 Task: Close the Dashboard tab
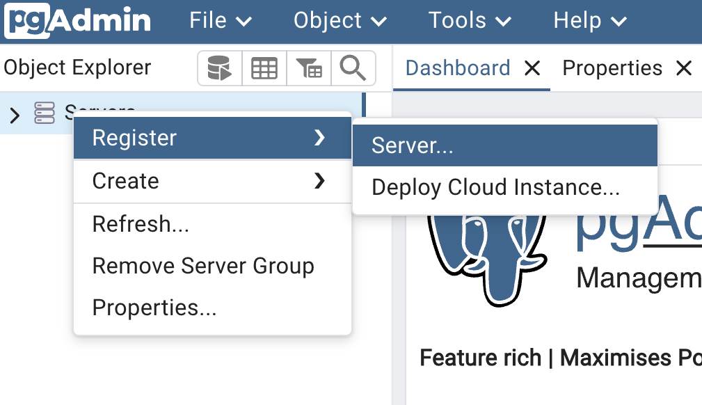532,69
